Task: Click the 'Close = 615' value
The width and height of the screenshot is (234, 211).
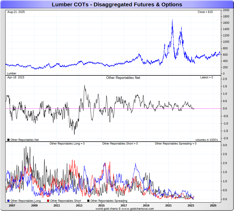Action: point(205,12)
